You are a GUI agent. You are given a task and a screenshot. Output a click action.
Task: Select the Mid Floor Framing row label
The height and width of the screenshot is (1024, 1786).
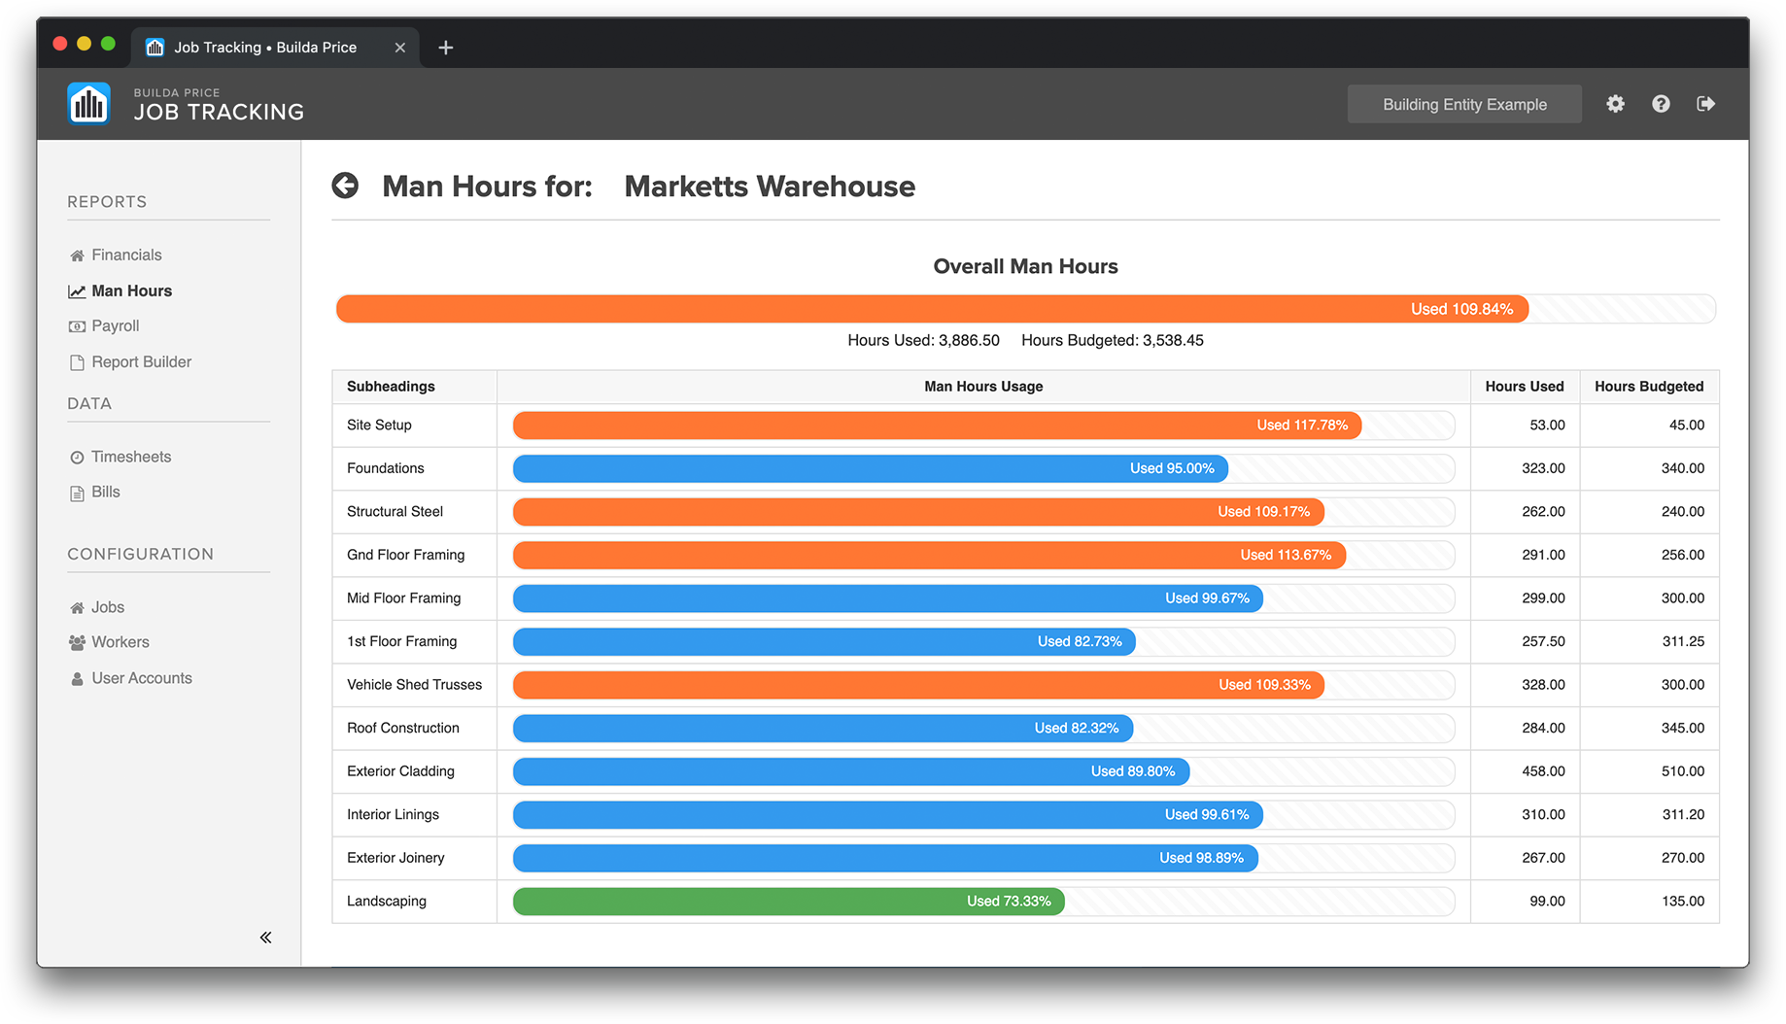point(403,597)
